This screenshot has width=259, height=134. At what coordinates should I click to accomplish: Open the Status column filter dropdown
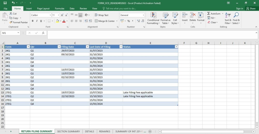176,47
